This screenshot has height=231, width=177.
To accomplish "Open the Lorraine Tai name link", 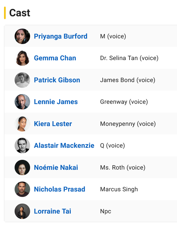I will click(x=52, y=211).
